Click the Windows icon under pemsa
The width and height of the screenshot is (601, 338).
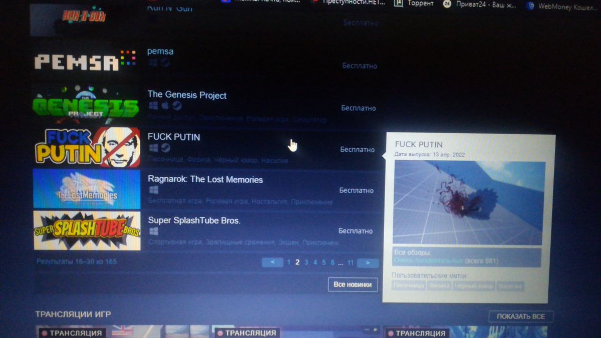point(152,63)
